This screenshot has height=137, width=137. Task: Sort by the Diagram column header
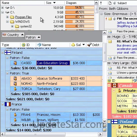pos(79,3)
